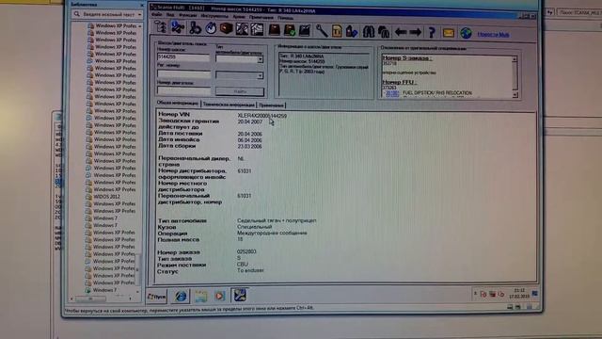Click the status value To enduser
The height and width of the screenshot is (339, 602).
click(250, 270)
